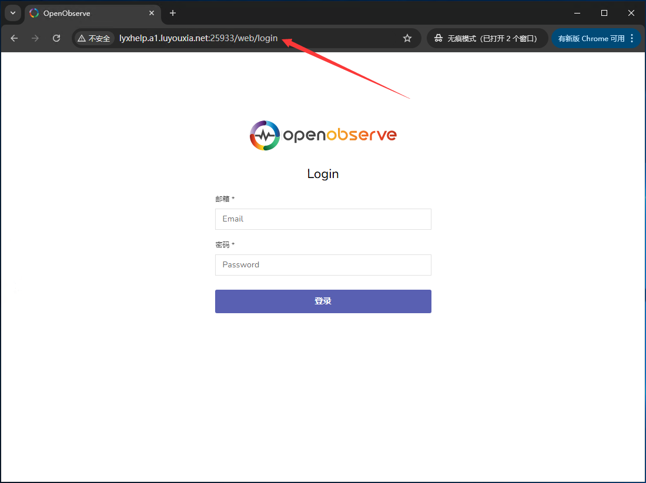The height and width of the screenshot is (483, 646).
Task: Reload the page with the refresh icon
Action: click(x=56, y=38)
